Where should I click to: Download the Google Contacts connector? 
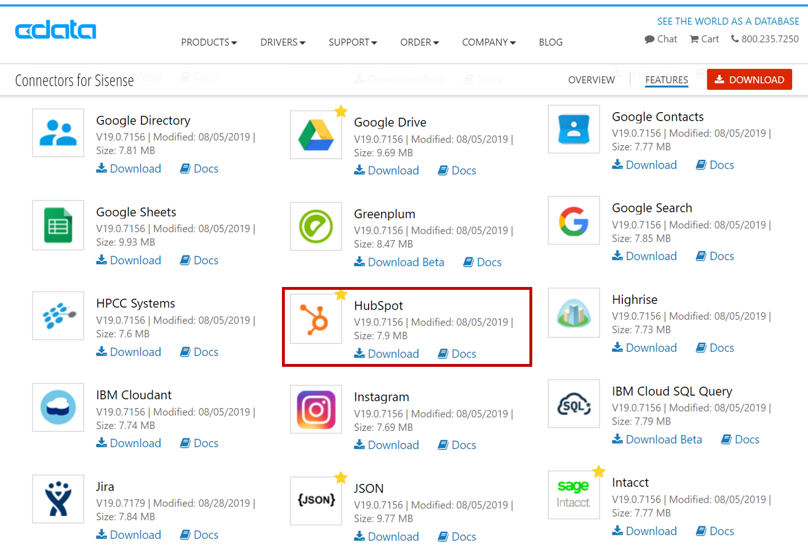(644, 165)
